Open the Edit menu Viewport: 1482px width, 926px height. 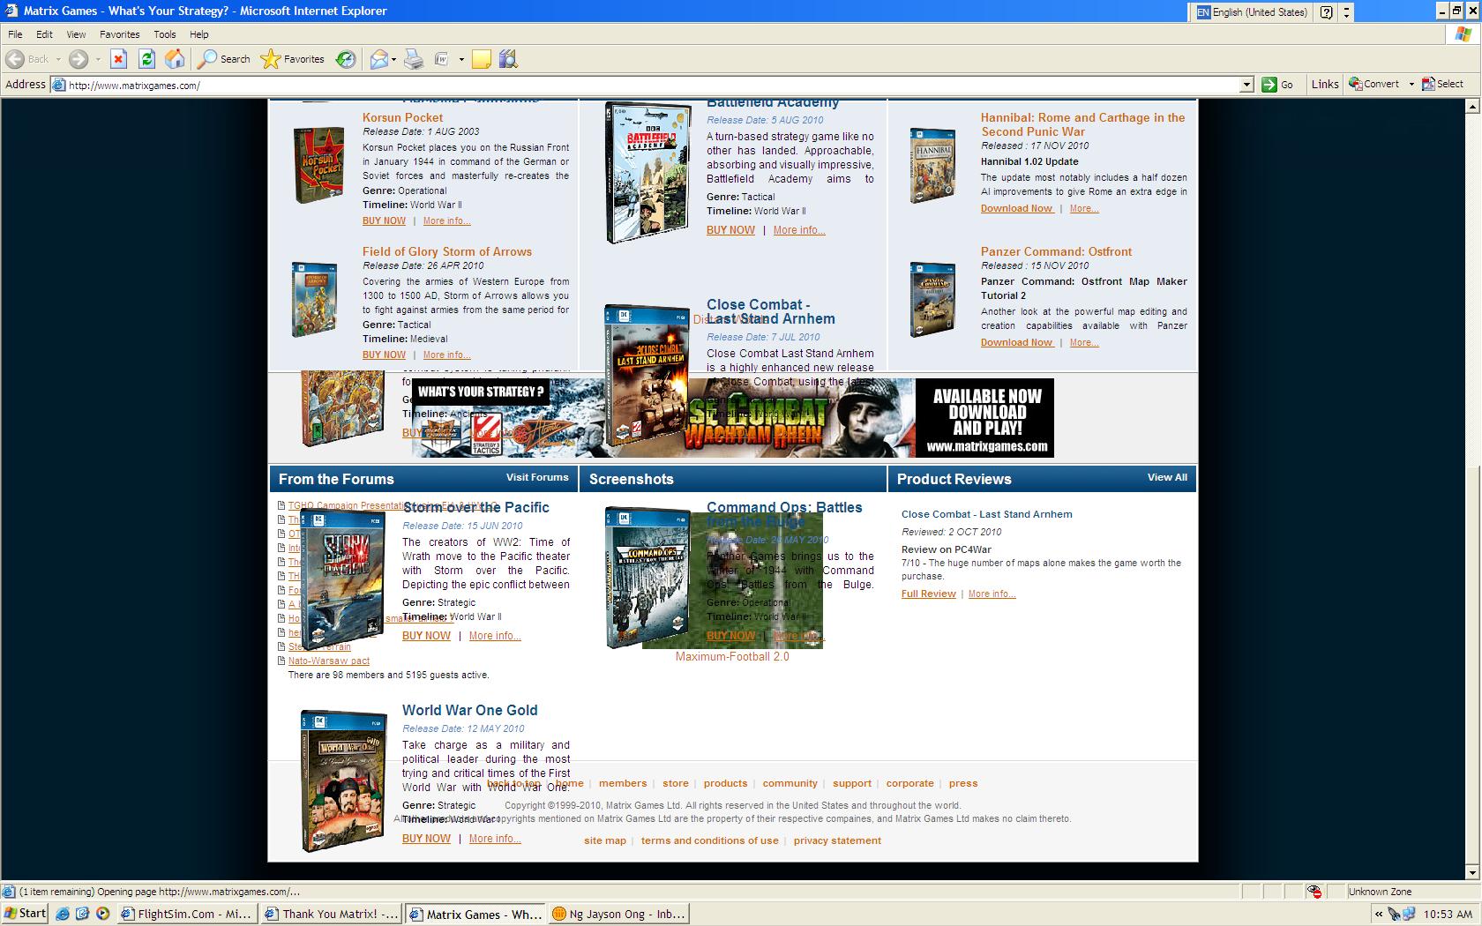click(x=44, y=34)
